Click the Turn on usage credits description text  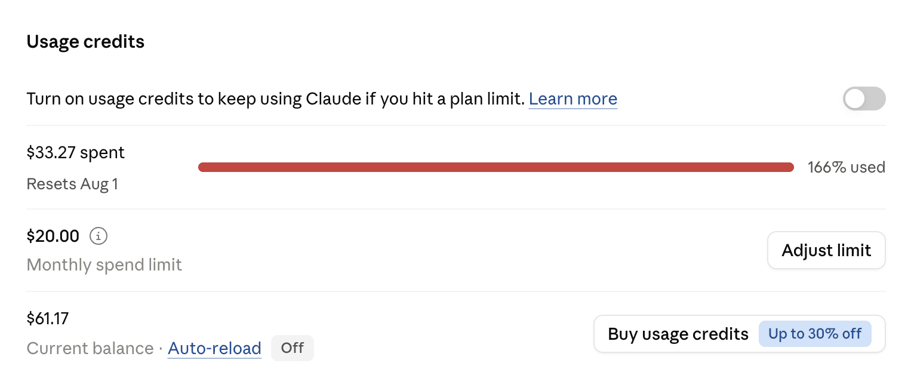276,99
